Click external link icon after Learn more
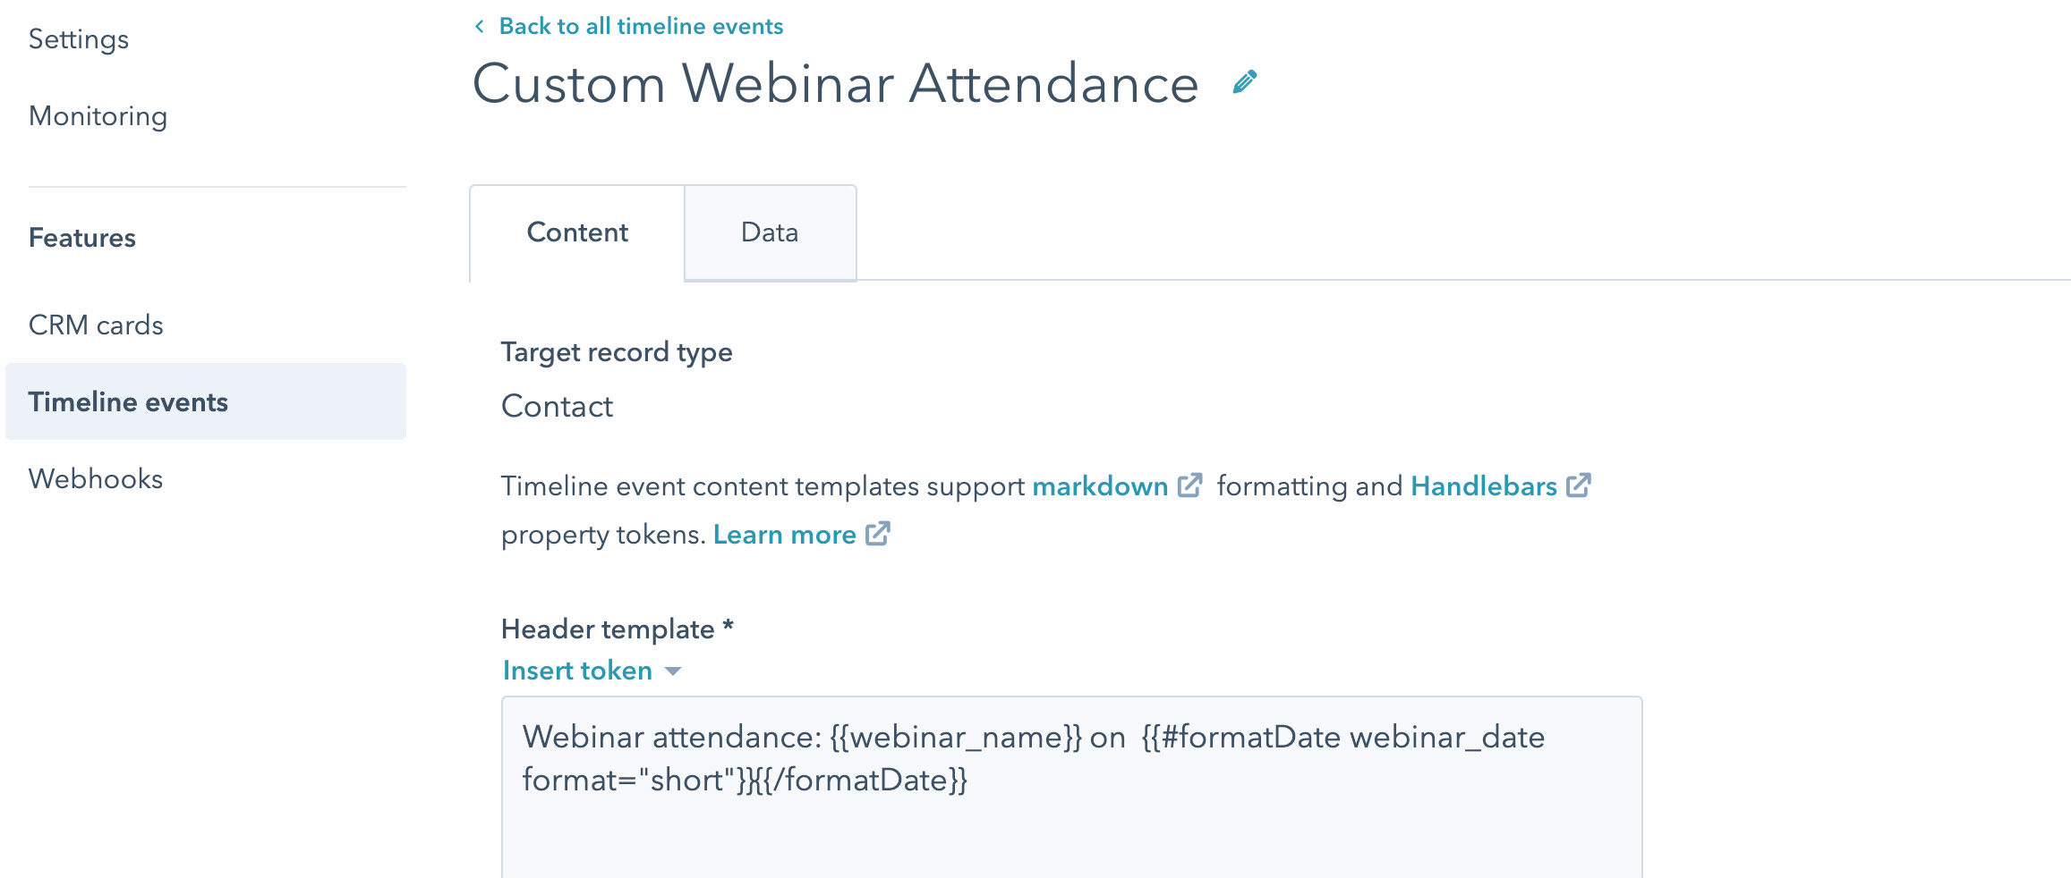 pos(877,534)
